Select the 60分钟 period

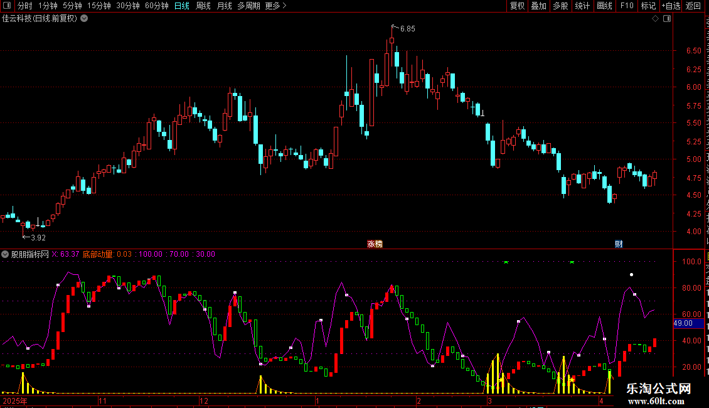156,6
